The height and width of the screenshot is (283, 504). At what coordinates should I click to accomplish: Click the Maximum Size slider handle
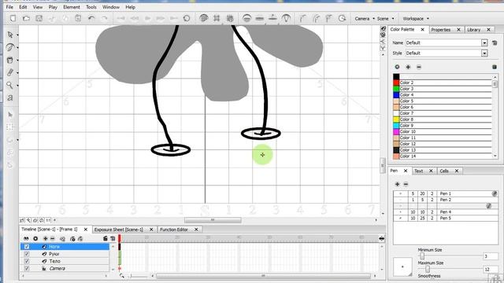click(x=427, y=269)
